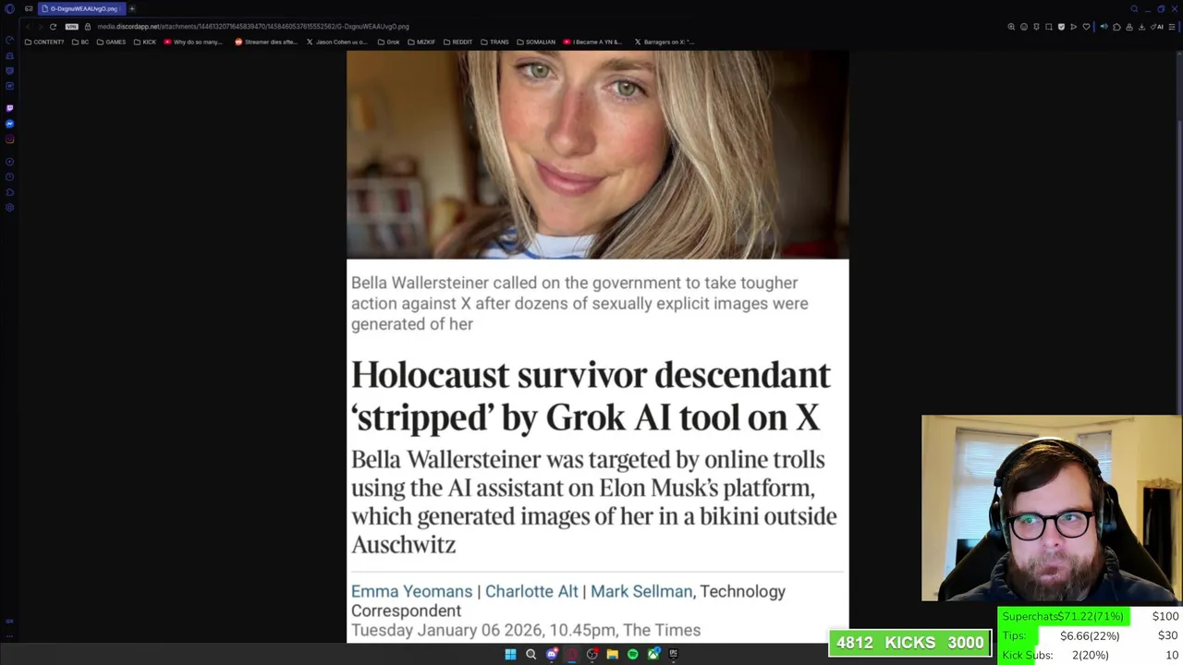
Task: Click the snapshot capture icon in toolbar
Action: click(x=1049, y=27)
